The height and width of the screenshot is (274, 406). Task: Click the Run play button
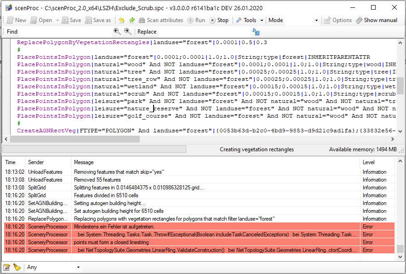(x=196, y=20)
